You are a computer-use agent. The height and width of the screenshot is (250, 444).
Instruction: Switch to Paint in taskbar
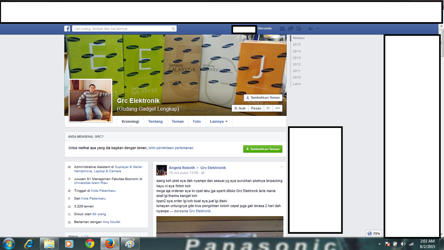130,244
